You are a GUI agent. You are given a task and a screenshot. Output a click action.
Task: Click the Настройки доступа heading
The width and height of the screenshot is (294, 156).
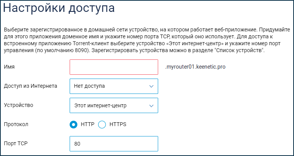point(59,8)
